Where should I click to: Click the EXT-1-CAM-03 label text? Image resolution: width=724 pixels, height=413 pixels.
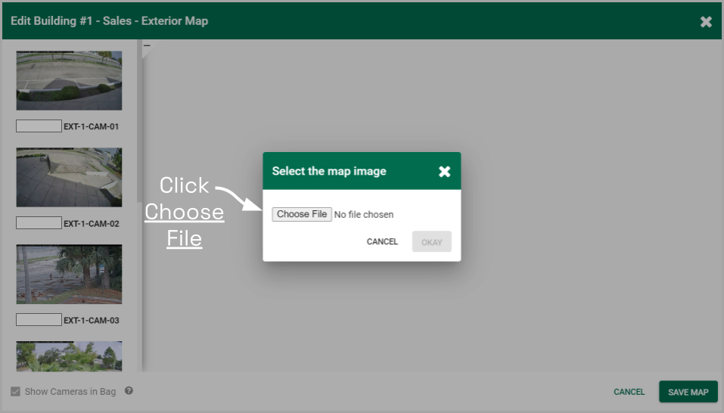tap(92, 320)
